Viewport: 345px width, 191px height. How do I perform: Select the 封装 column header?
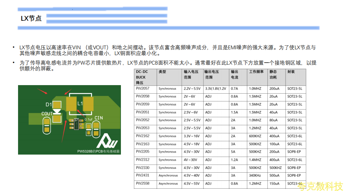click(291, 72)
